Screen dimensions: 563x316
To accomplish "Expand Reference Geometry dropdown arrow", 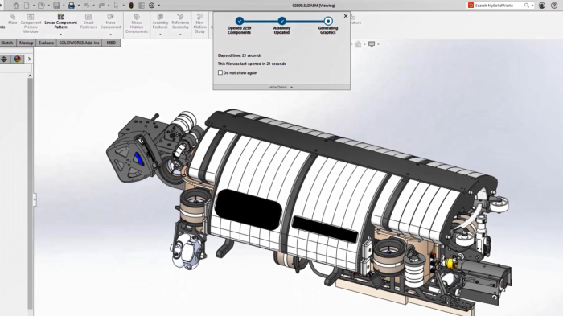I will [180, 35].
